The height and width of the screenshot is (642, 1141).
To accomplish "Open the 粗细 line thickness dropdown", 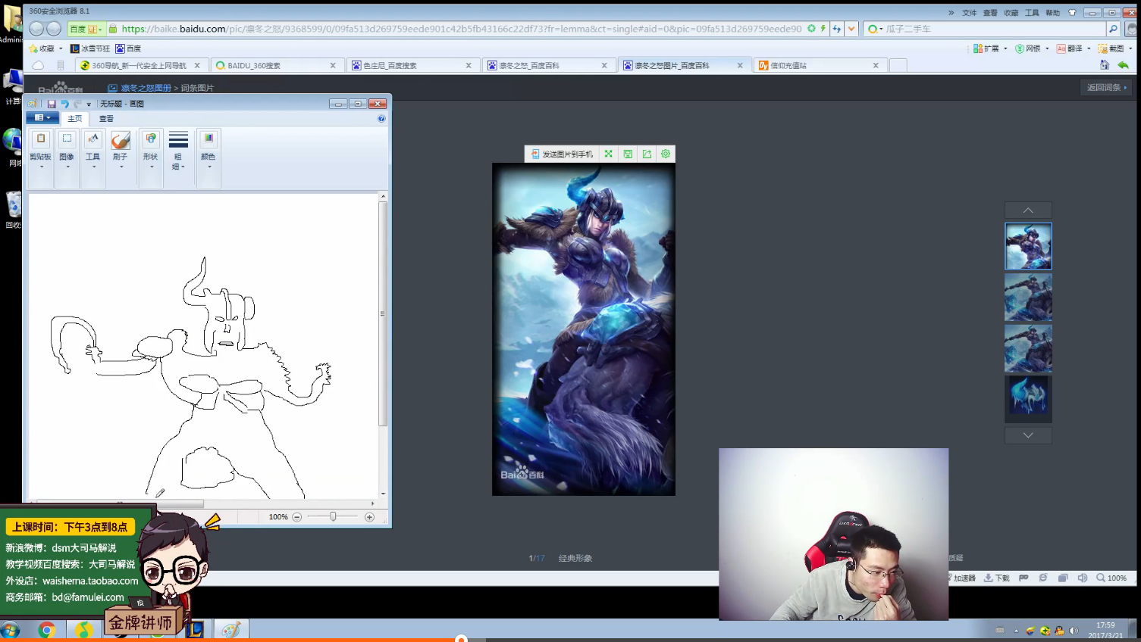I will coord(178,151).
